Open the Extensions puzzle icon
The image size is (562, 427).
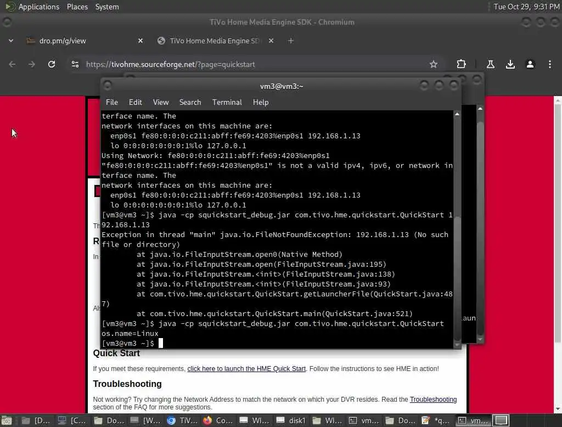click(x=461, y=64)
